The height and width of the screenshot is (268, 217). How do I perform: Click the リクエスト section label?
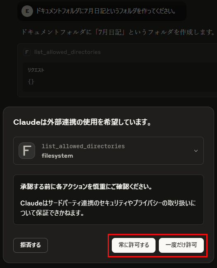point(36,70)
